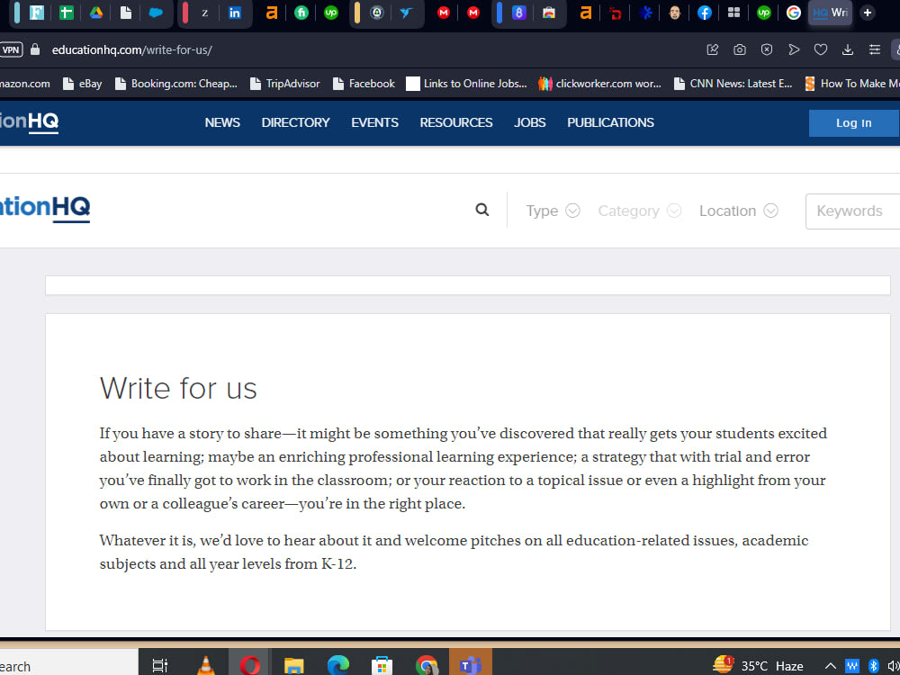Open the RESOURCES menu item
The height and width of the screenshot is (675, 900).
(456, 122)
